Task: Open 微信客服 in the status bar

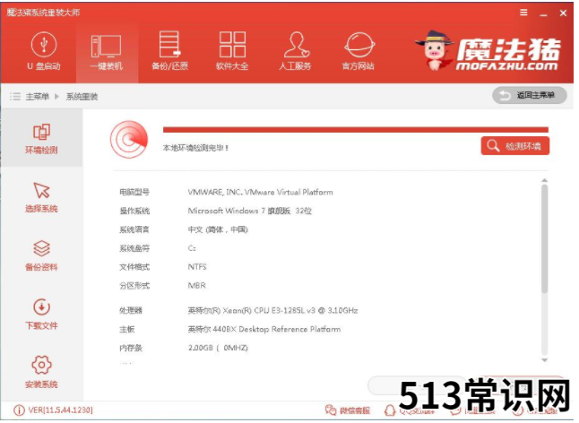Action: [348, 410]
